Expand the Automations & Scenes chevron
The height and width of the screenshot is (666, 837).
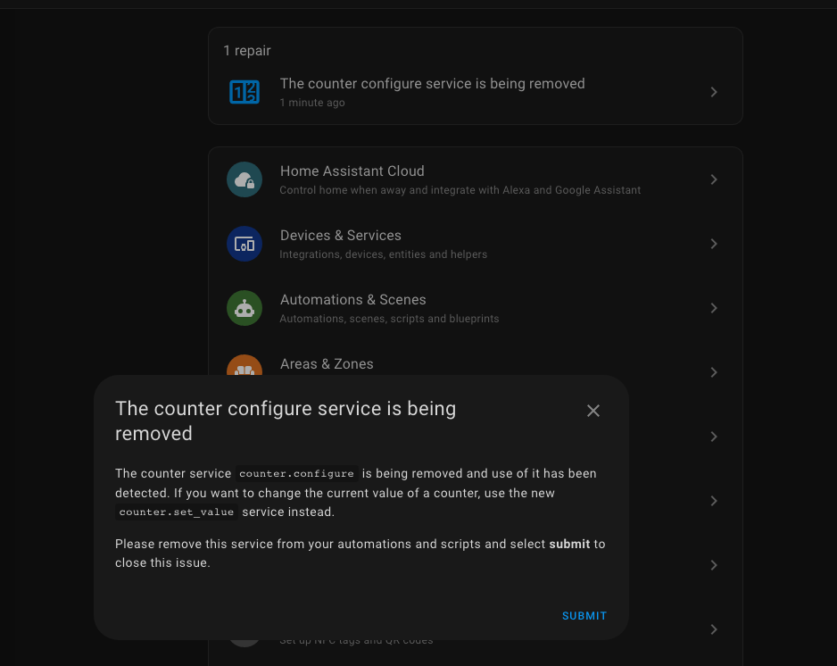pyautogui.click(x=713, y=308)
